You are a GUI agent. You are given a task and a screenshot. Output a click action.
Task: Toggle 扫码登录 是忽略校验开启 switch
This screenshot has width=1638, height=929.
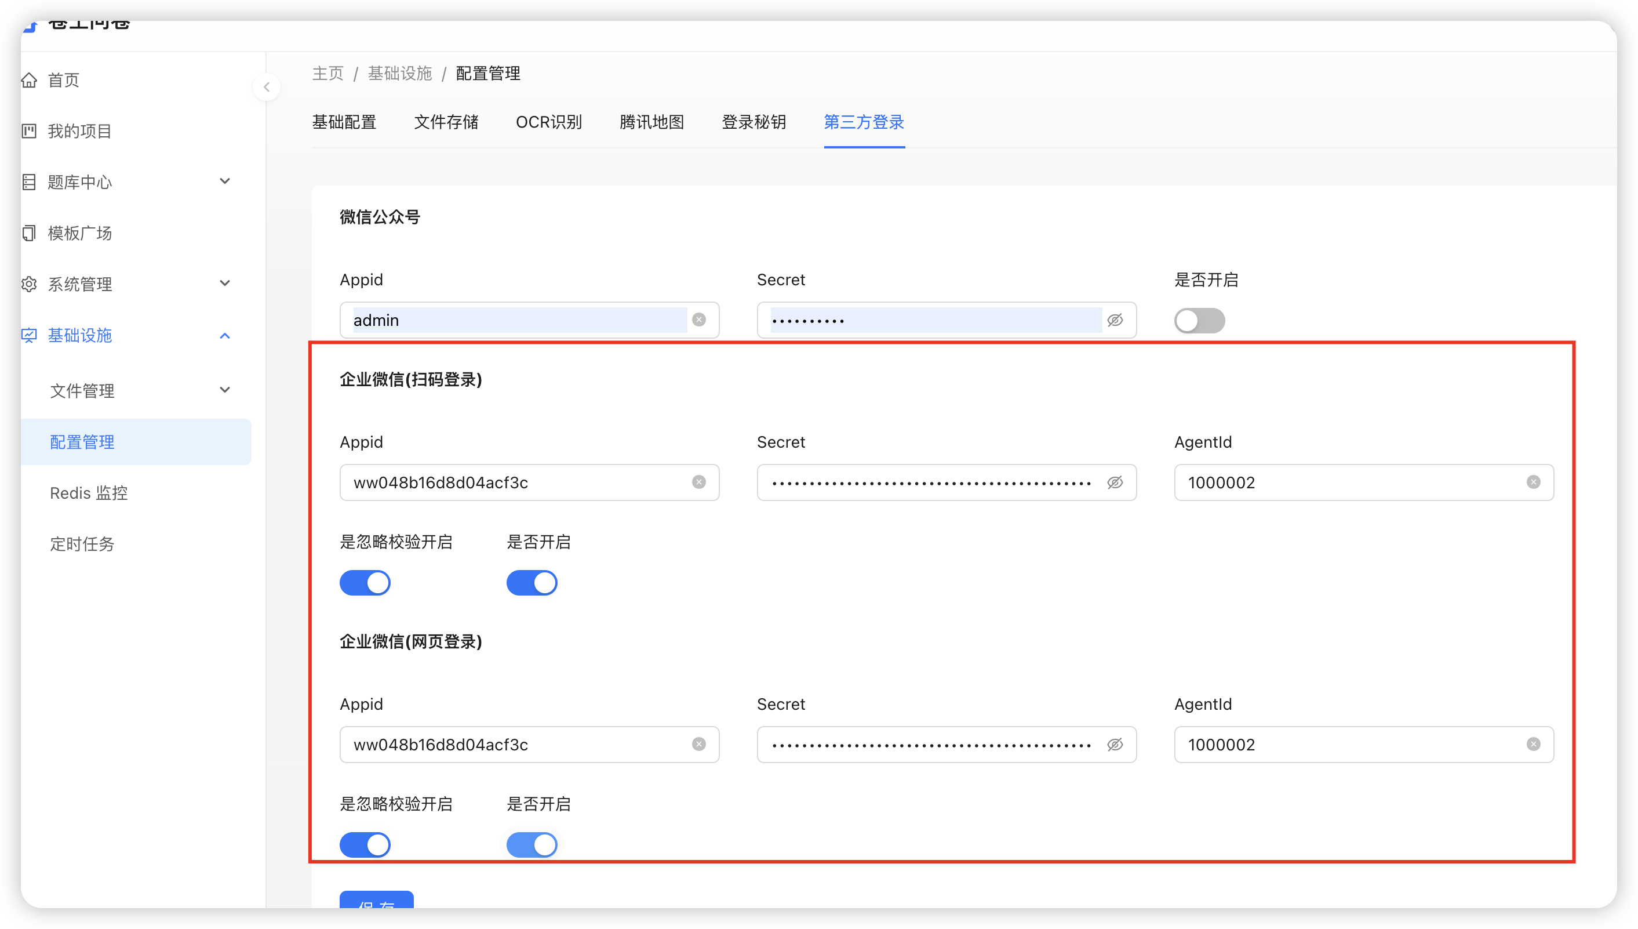click(365, 583)
